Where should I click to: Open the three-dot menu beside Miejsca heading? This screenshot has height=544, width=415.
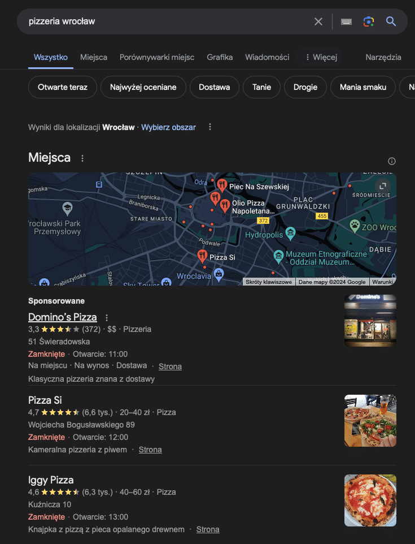(x=82, y=158)
